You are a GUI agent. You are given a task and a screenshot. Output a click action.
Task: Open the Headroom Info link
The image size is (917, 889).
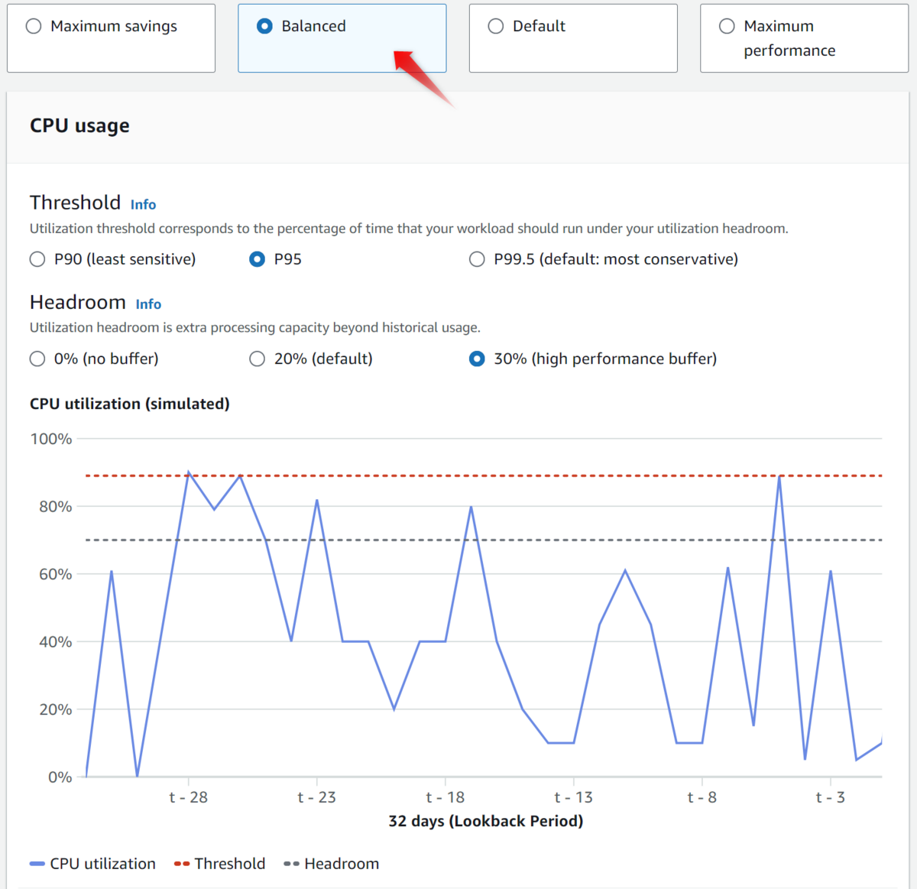pyautogui.click(x=148, y=304)
